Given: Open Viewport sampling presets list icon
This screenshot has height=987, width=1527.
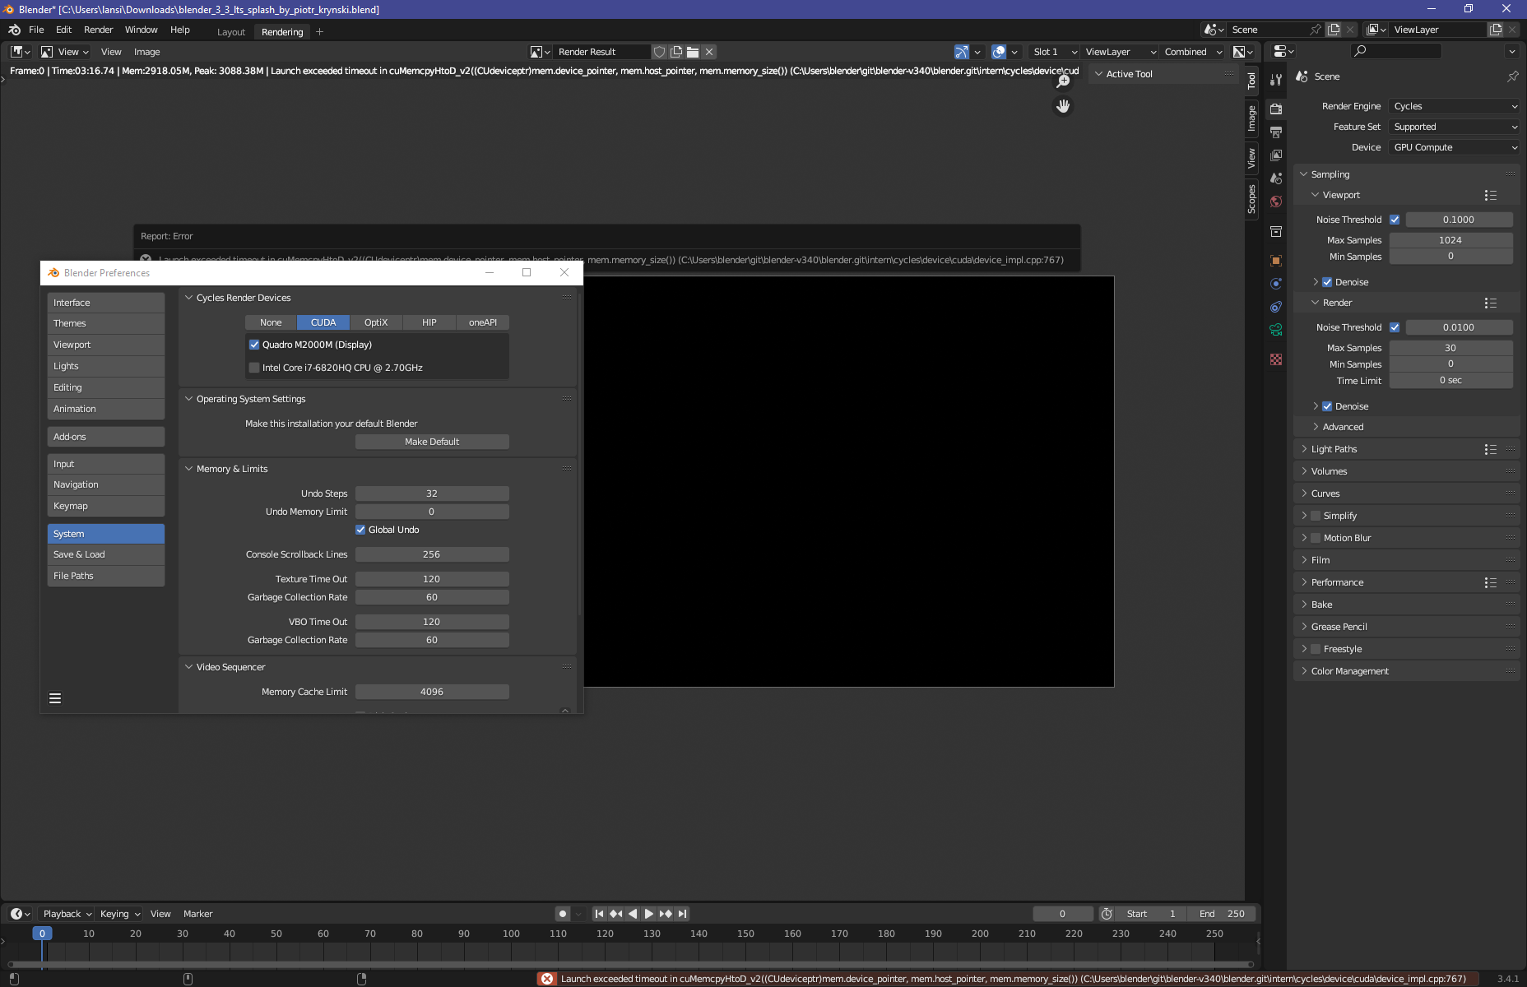Looking at the screenshot, I should click(1490, 195).
